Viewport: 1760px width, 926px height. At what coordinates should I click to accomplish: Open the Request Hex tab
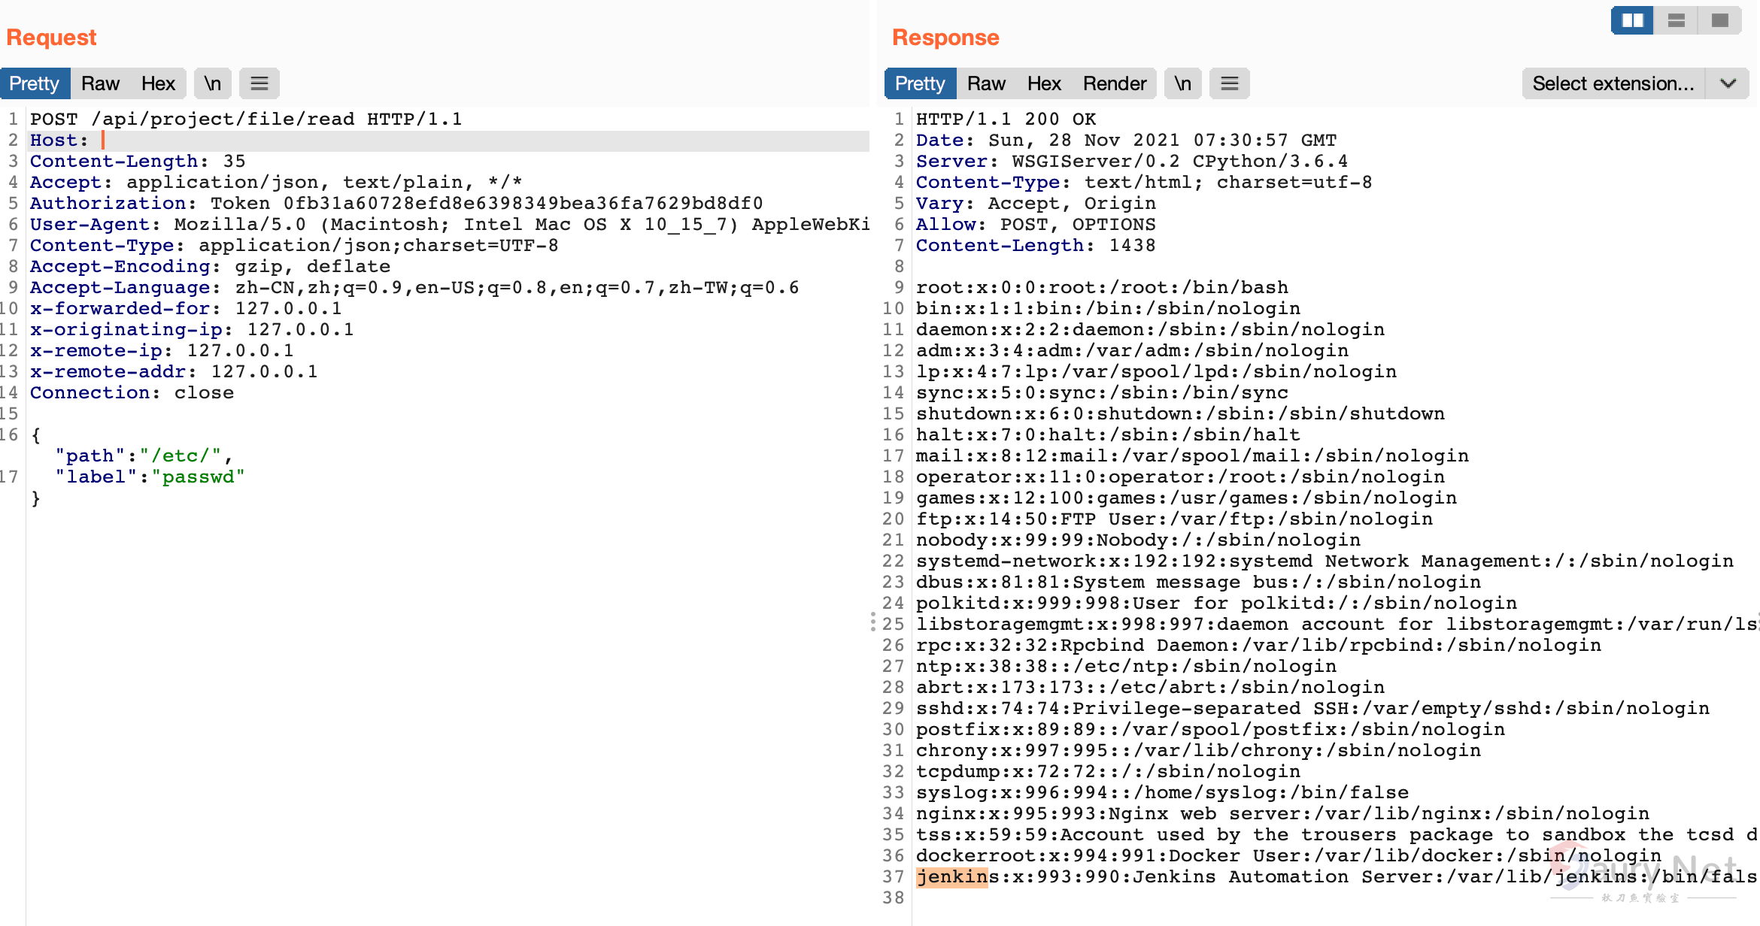point(158,83)
